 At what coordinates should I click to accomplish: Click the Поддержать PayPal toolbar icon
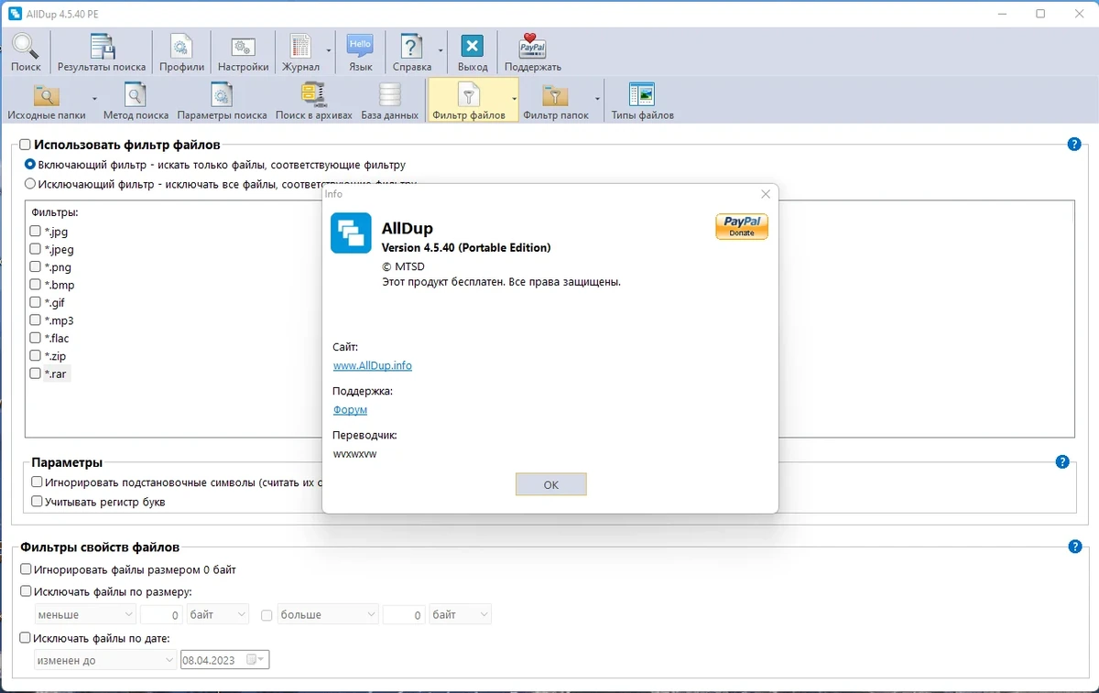532,46
